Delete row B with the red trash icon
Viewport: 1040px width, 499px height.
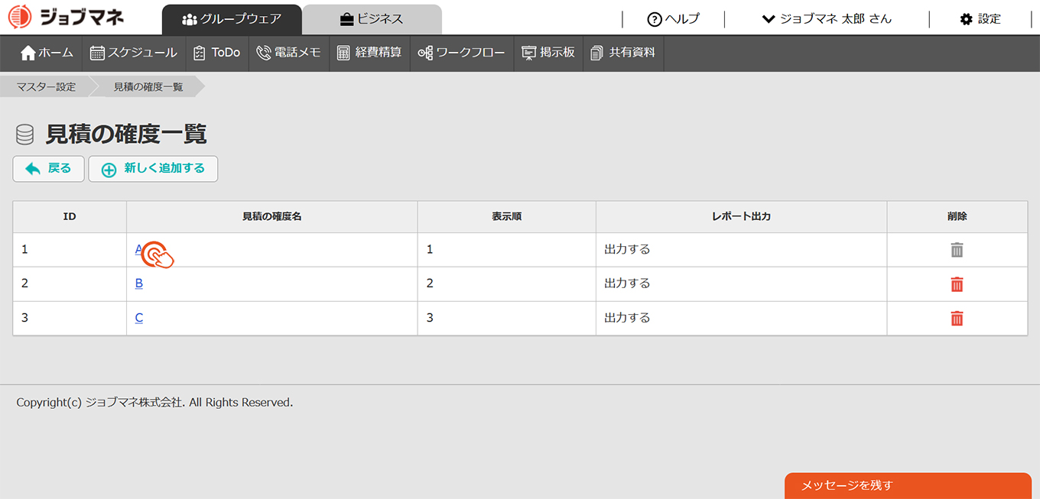pos(957,284)
